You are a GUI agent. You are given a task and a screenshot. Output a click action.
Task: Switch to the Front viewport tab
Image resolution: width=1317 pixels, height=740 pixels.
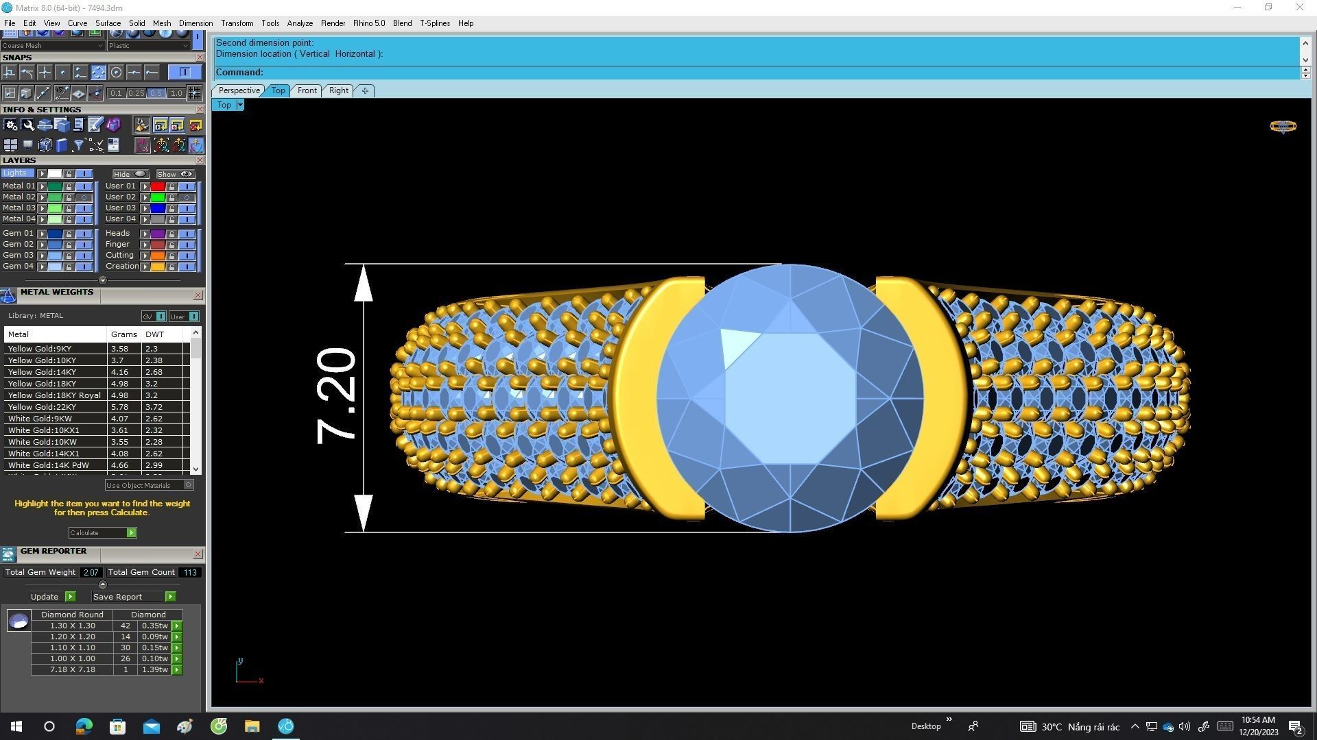307,90
